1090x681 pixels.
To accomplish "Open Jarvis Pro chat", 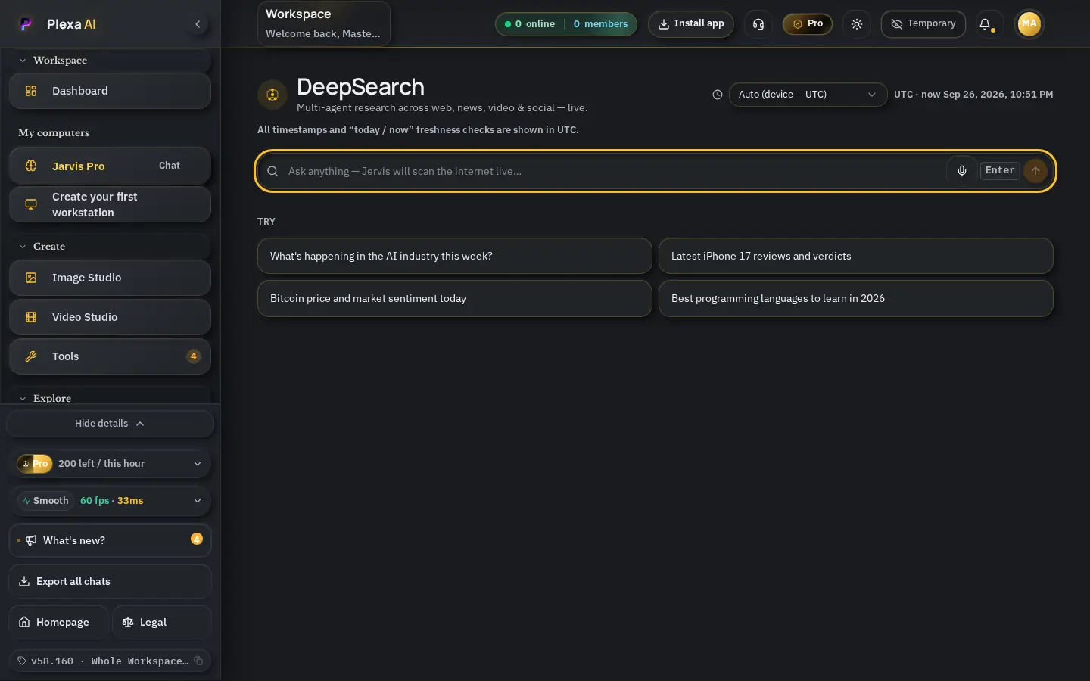I will pos(110,166).
